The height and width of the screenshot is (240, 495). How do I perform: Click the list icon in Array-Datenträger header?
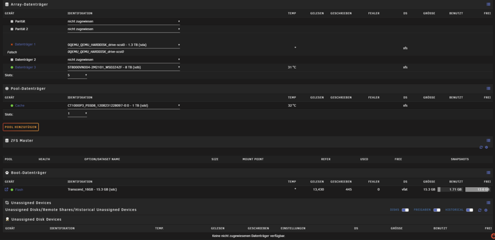pos(489,4)
